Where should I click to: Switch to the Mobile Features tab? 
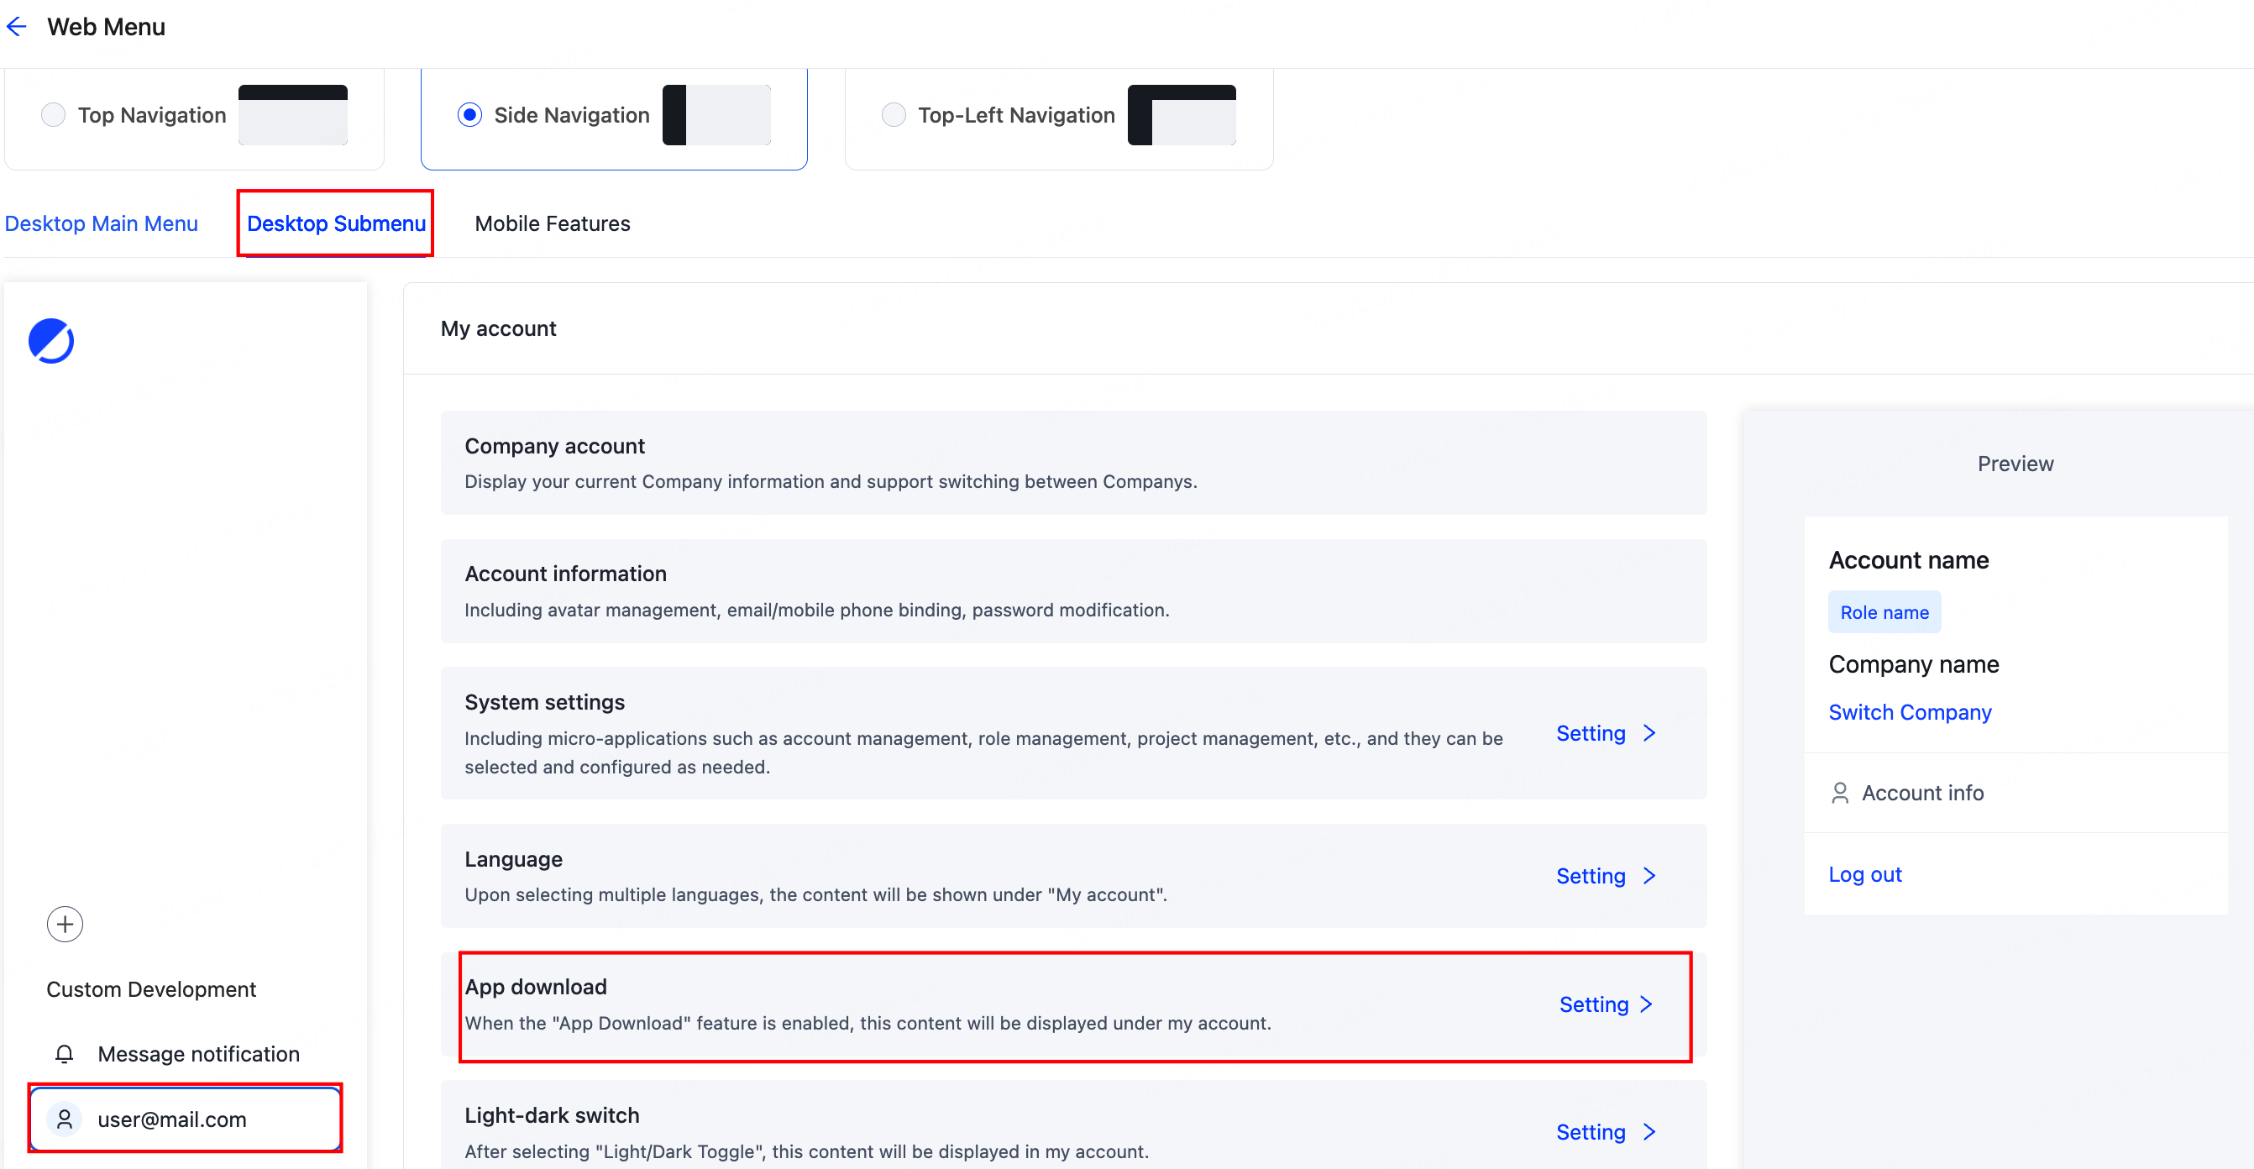pyautogui.click(x=552, y=224)
